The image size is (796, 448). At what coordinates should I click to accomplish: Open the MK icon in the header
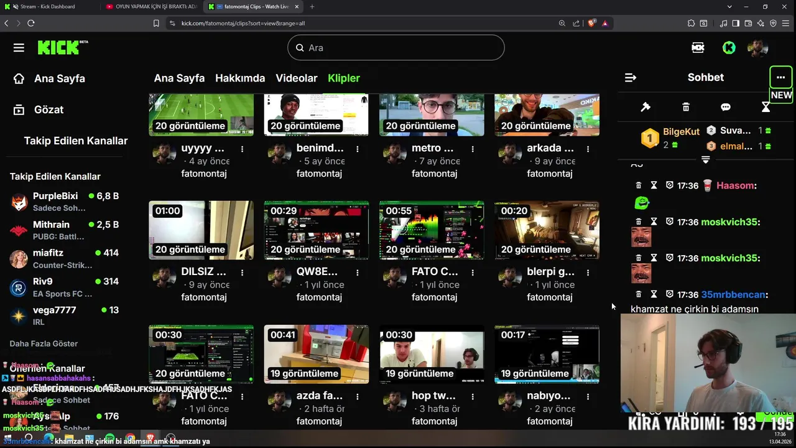pyautogui.click(x=698, y=47)
